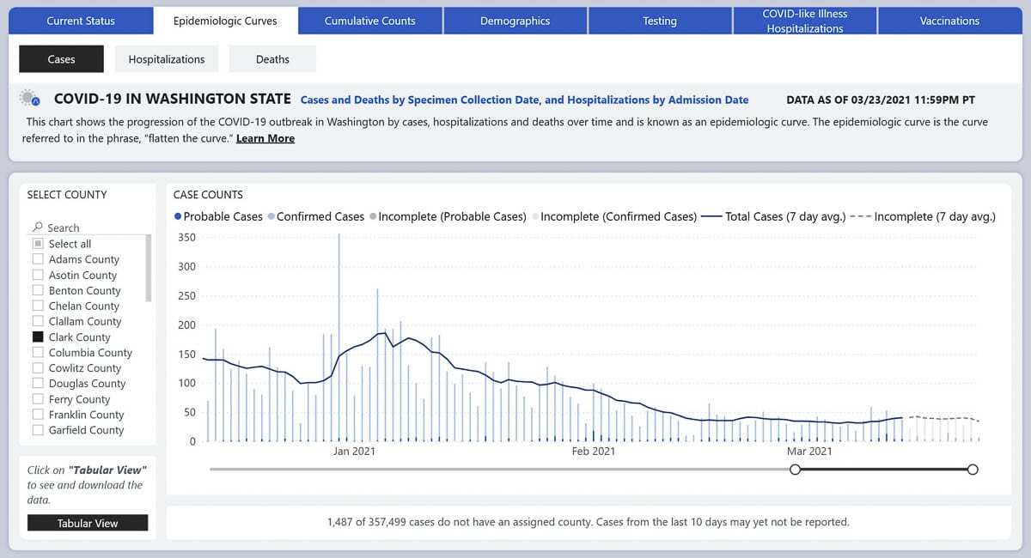Follow the Learn More link
1031x558 pixels.
265,138
